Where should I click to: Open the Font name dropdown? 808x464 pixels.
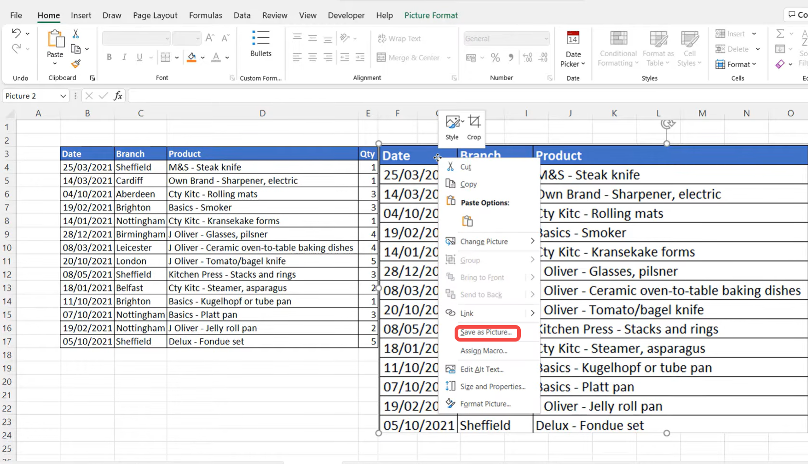136,38
